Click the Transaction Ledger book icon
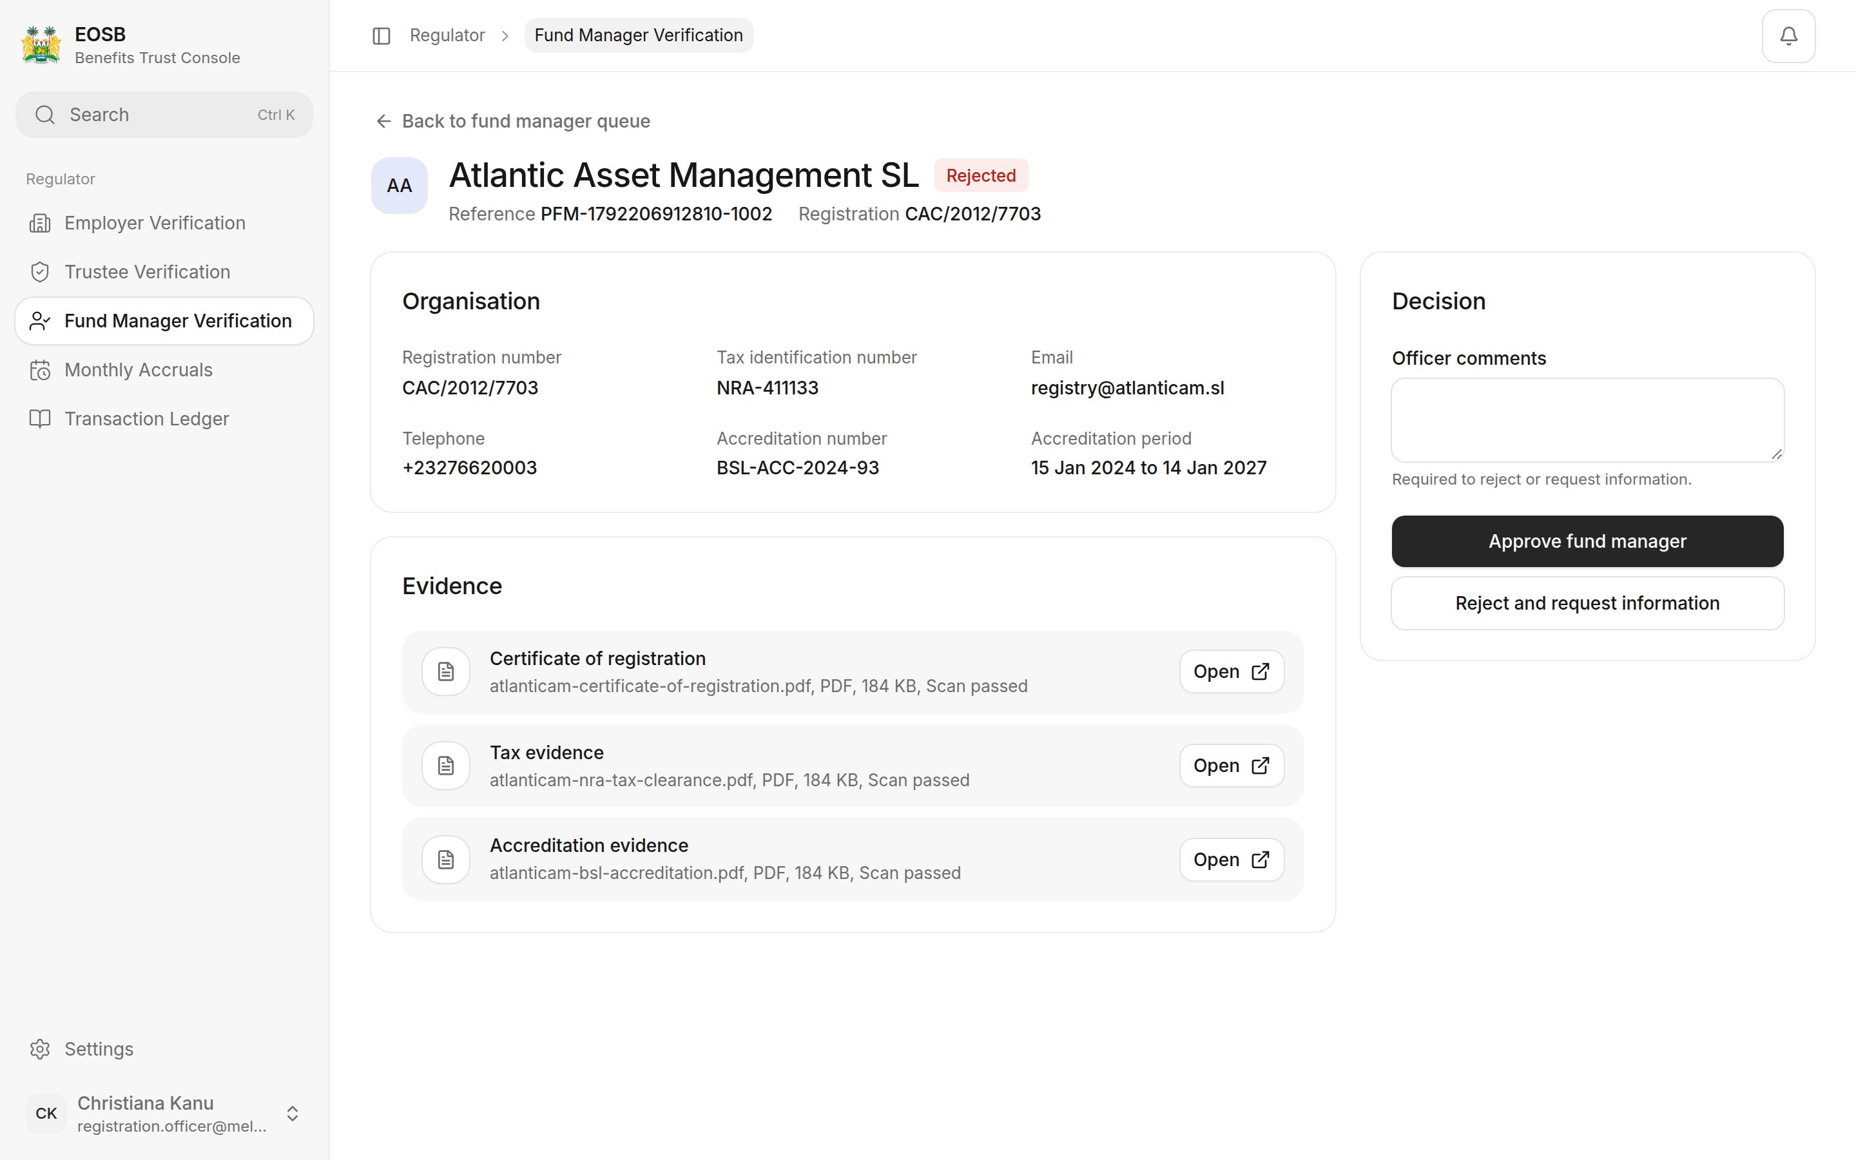 click(40, 419)
